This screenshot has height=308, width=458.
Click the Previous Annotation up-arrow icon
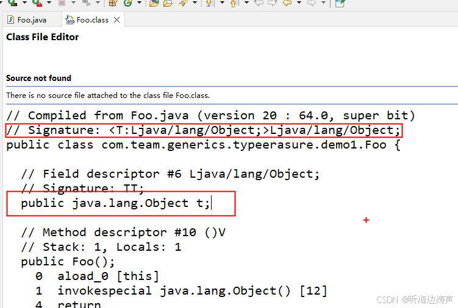tap(234, 3)
